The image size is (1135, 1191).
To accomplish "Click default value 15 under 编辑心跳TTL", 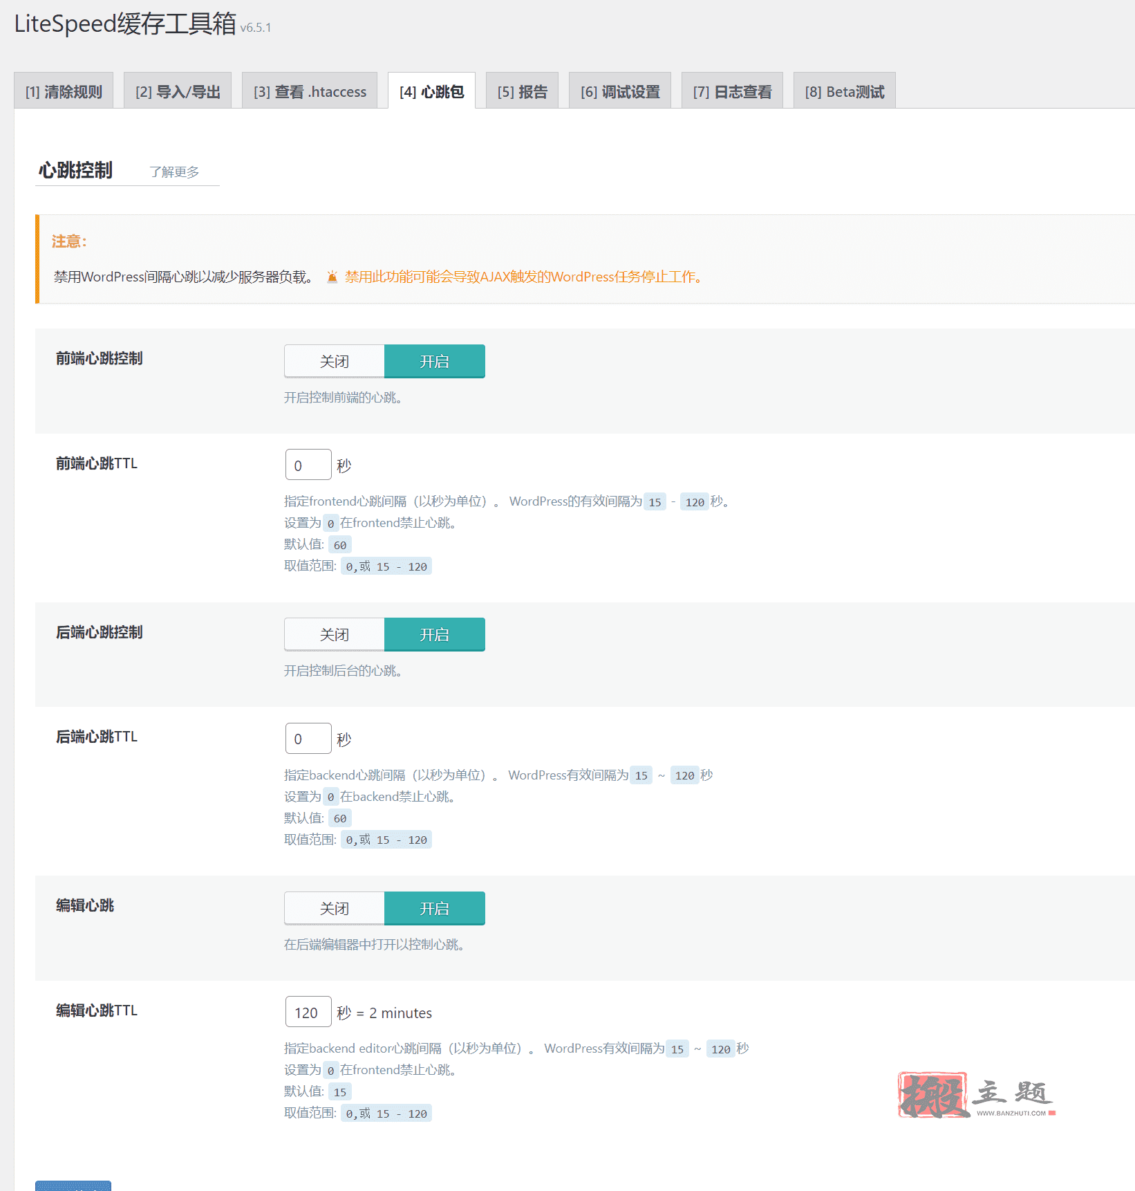I will [340, 1092].
